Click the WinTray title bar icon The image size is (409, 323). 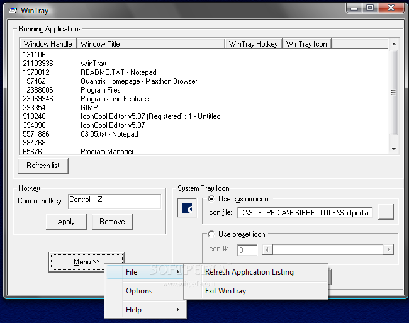(13, 11)
